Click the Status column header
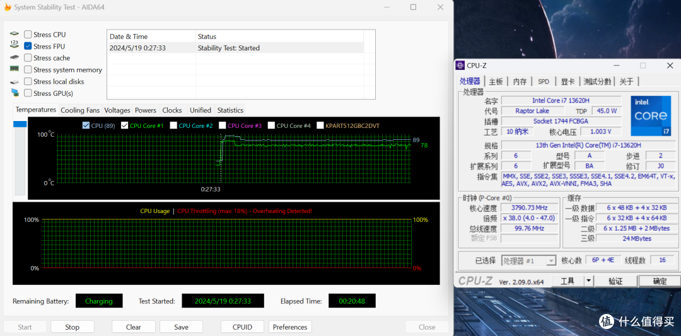Image resolution: width=681 pixels, height=336 pixels. coord(279,37)
